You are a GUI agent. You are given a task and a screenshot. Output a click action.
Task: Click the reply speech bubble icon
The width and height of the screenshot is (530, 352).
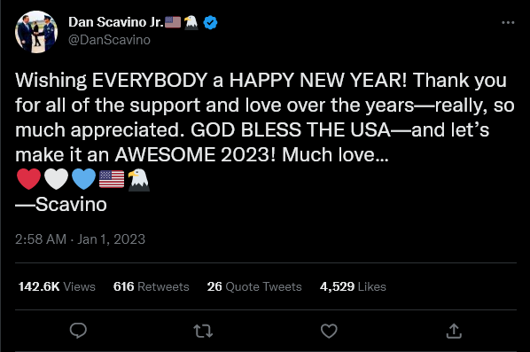[78, 331]
